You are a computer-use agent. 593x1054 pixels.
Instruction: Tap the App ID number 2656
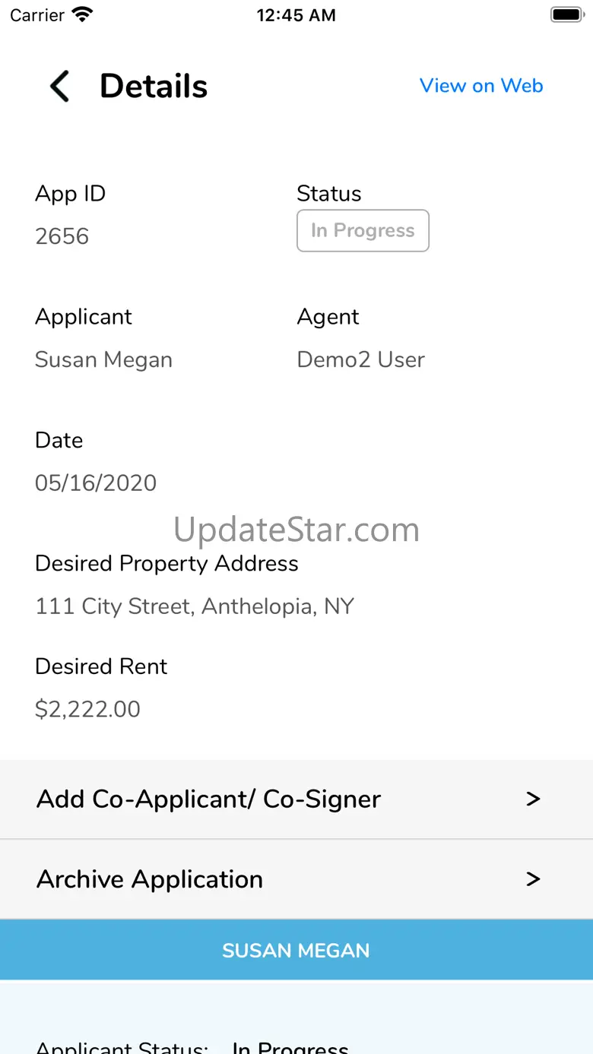pos(62,236)
